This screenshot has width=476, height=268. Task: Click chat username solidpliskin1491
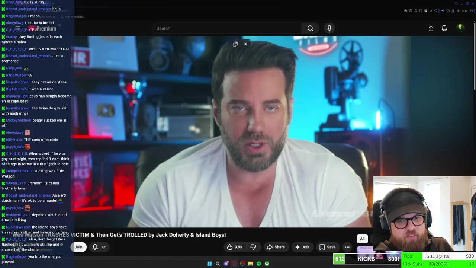19,171
